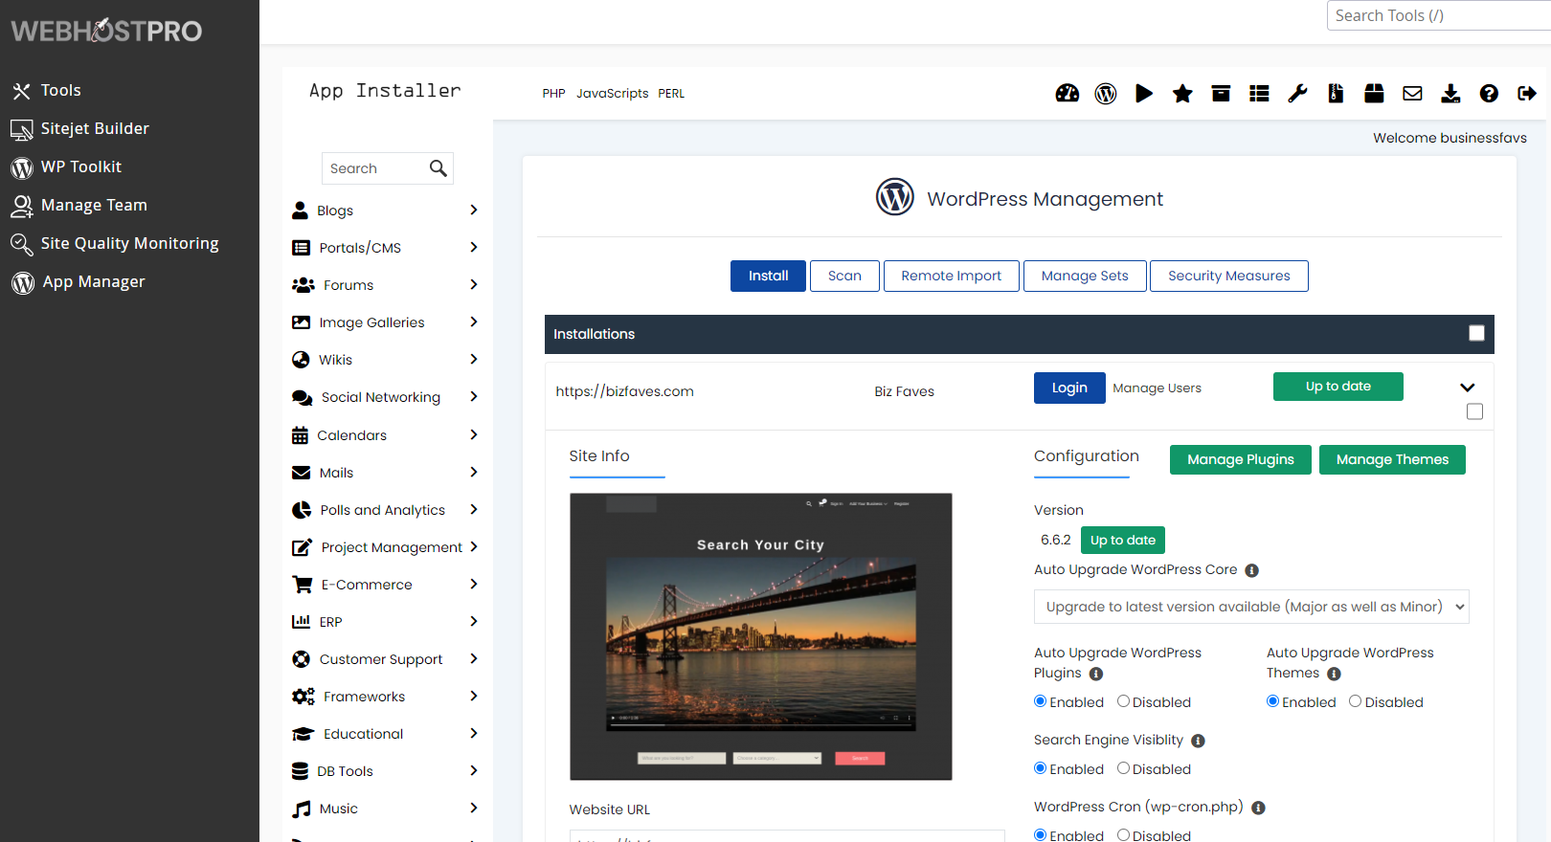Open Auto Upgrade WordPress Core dropdown

tap(1250, 607)
